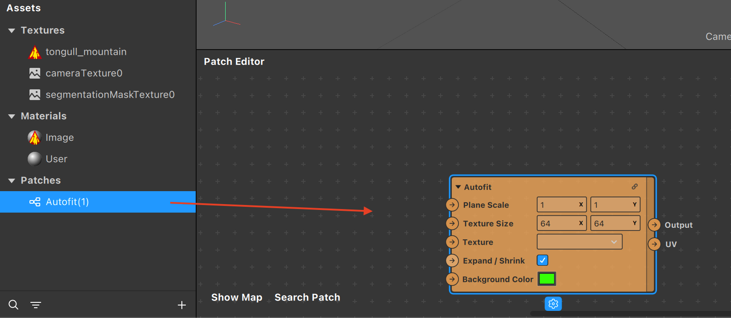
Task: Click the Texture input port
Action: [452, 242]
